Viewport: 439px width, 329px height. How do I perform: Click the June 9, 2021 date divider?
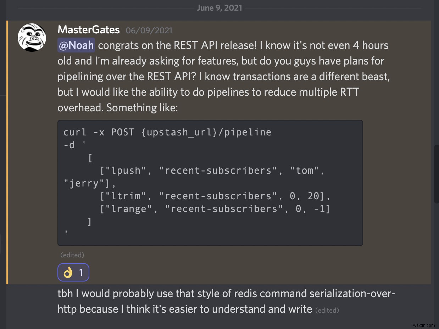(x=219, y=7)
